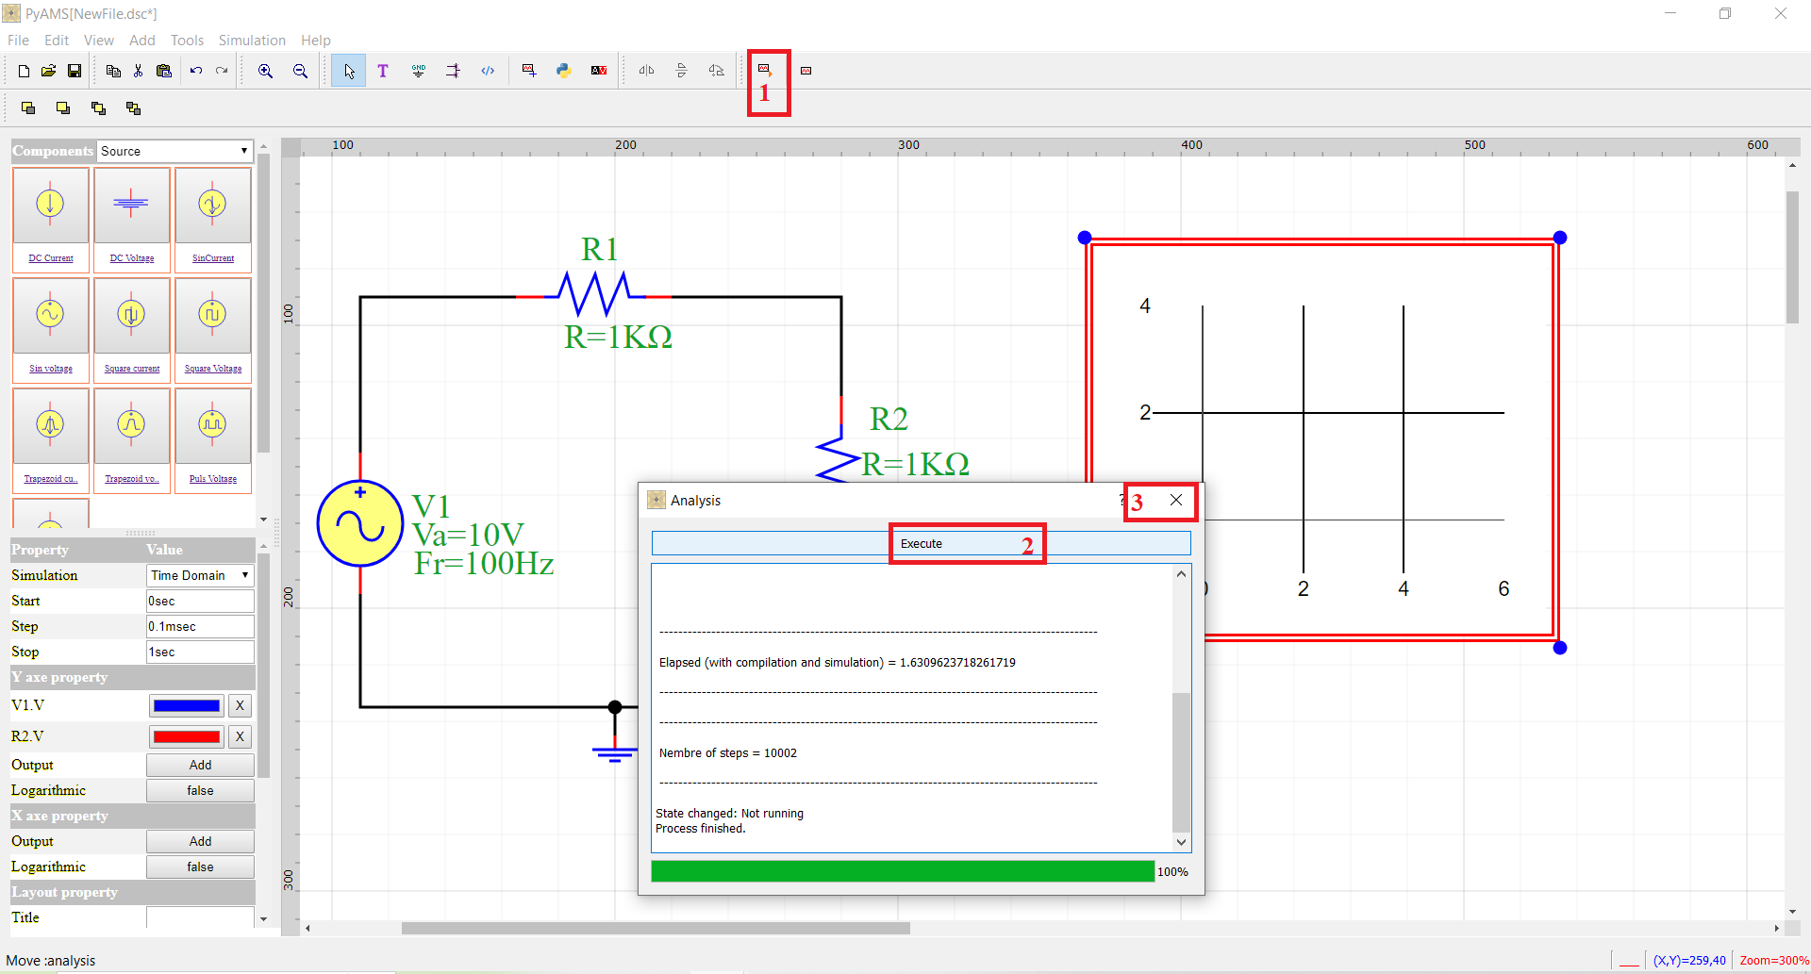Click the canvas horizontal scrollbar thumb

click(656, 929)
